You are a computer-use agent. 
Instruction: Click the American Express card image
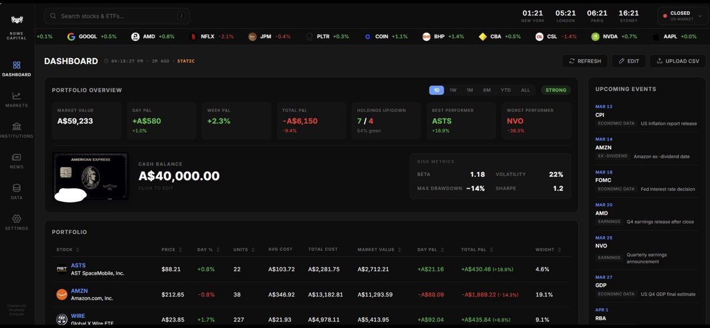(91, 176)
